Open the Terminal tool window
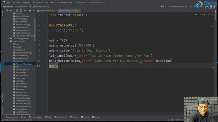 (85, 117)
